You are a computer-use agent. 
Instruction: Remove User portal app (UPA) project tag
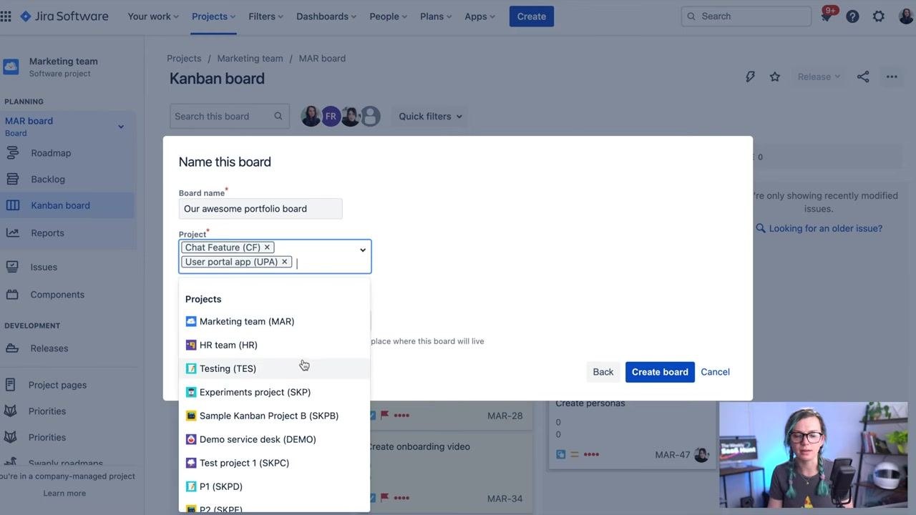pyautogui.click(x=284, y=262)
